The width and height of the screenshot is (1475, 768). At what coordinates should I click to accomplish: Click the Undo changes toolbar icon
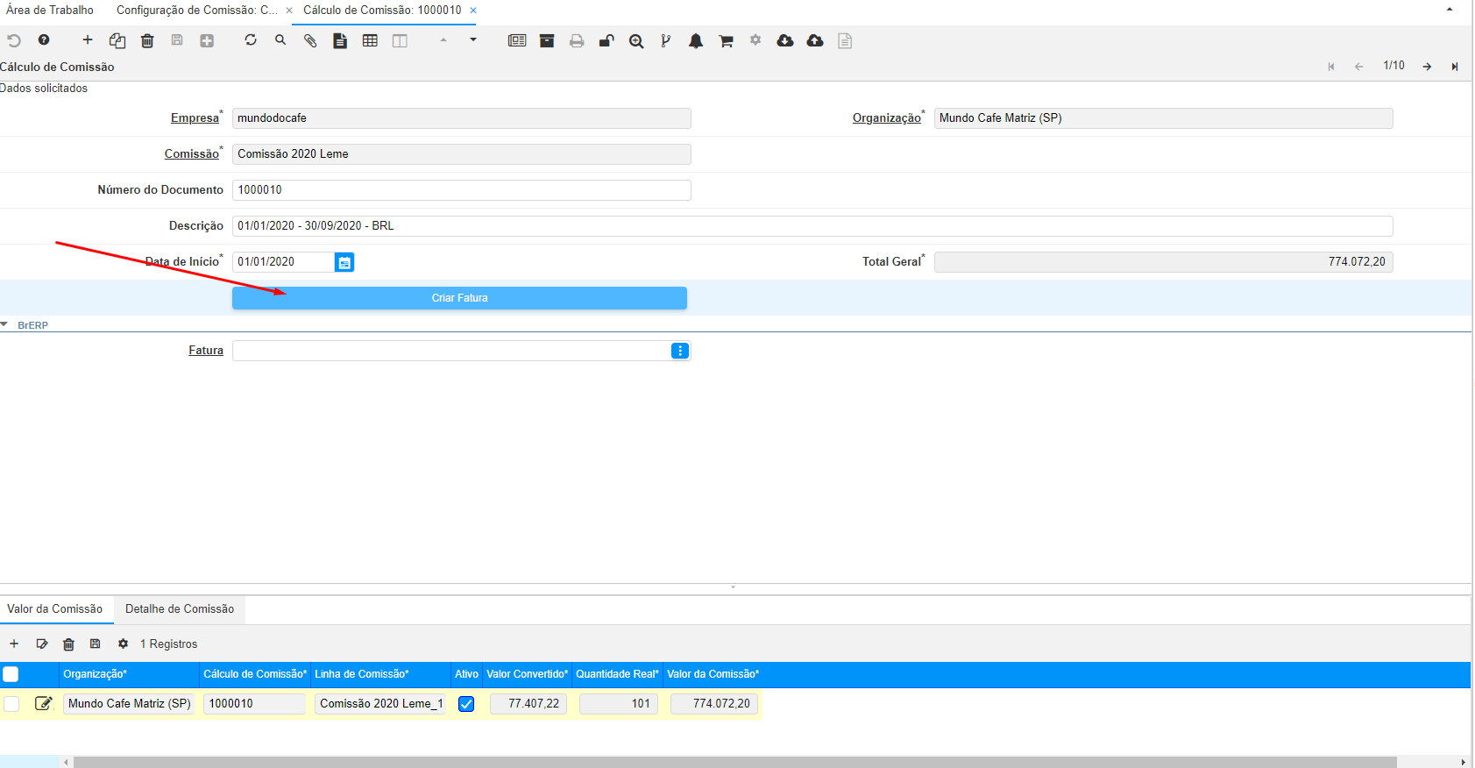click(x=14, y=40)
